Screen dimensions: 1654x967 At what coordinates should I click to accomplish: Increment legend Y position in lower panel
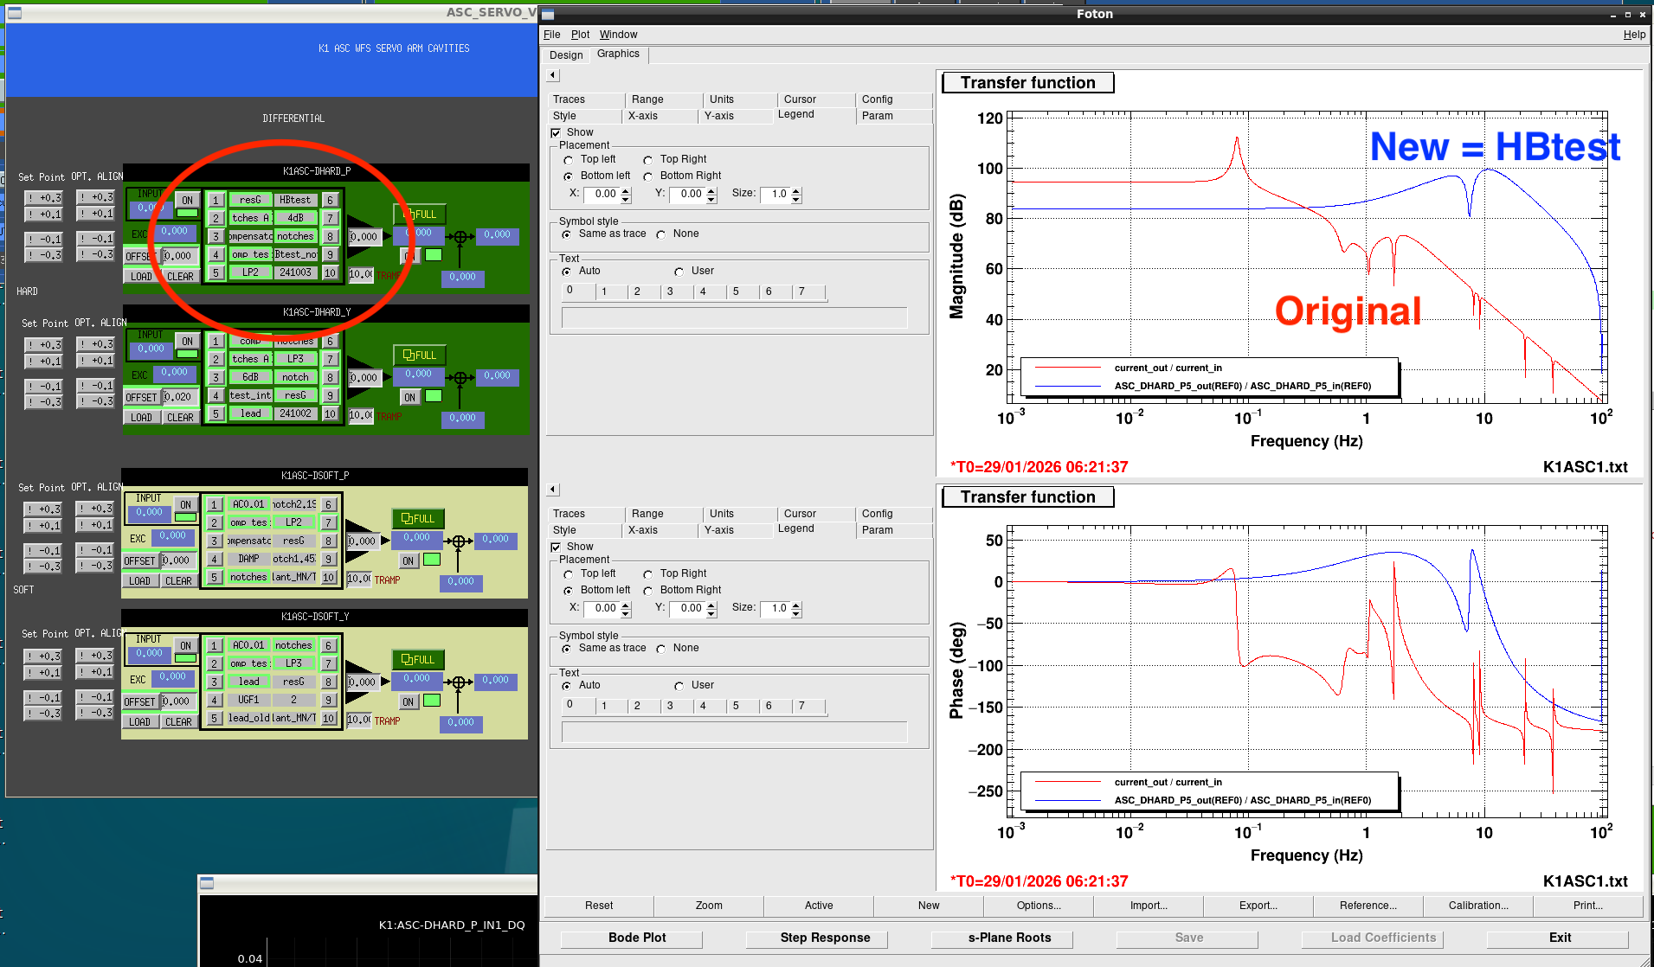711,605
